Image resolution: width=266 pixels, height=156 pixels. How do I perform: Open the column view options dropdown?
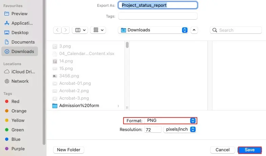pos(80,30)
